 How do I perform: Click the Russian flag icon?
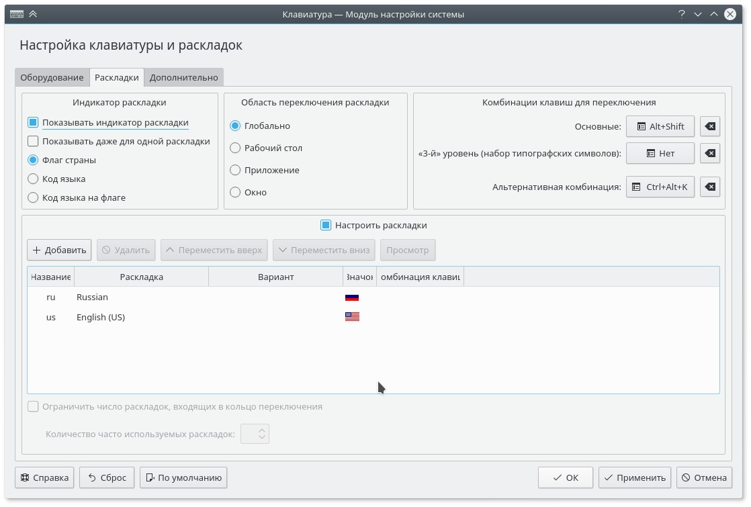(352, 297)
